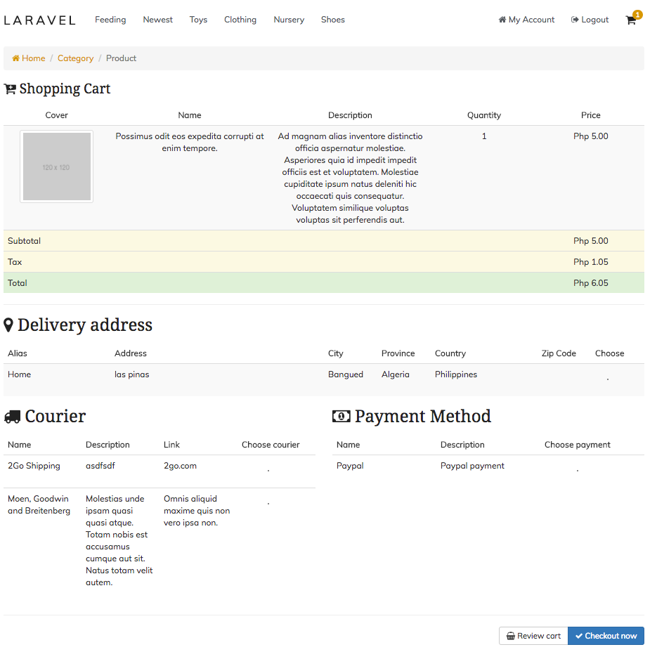This screenshot has width=657, height=659.
Task: Open the Nursery category
Action: (x=289, y=20)
